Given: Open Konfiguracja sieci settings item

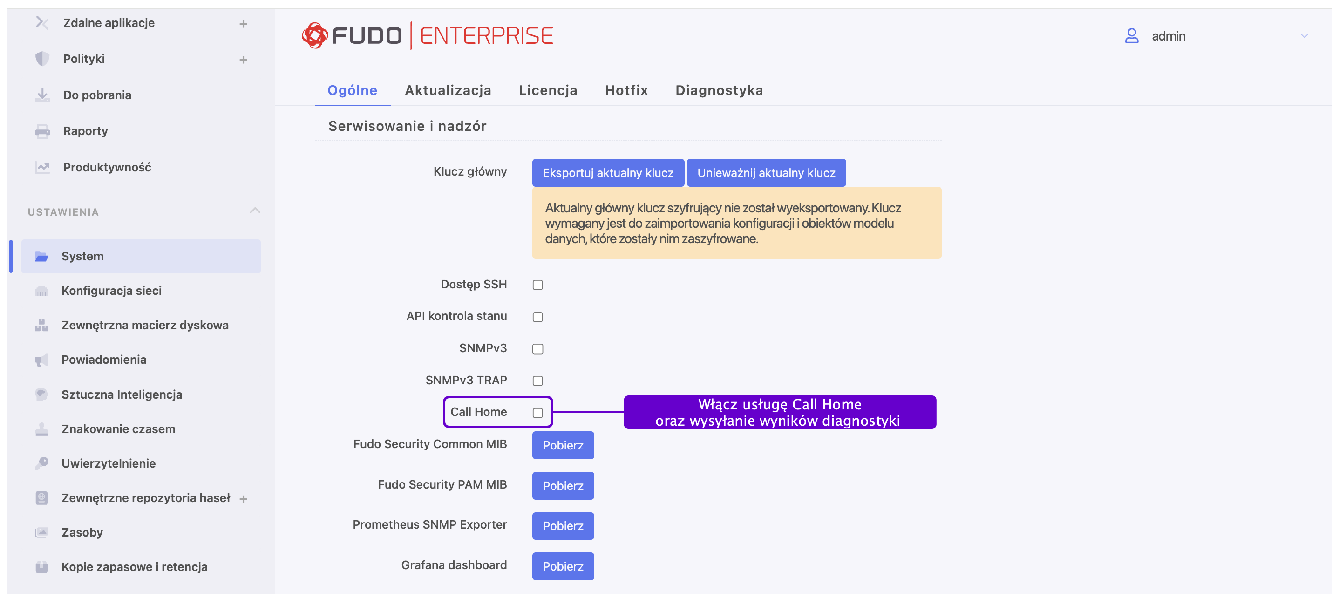Looking at the screenshot, I should (111, 291).
